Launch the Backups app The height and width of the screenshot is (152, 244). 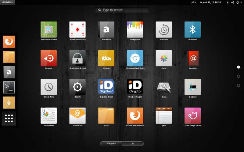[x=164, y=29]
